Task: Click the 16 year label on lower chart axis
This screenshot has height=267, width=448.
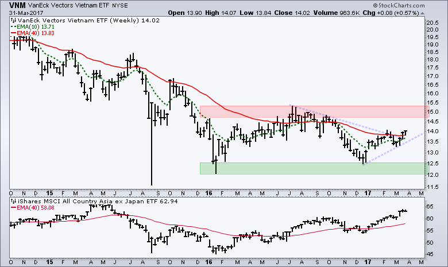Action: [209, 262]
